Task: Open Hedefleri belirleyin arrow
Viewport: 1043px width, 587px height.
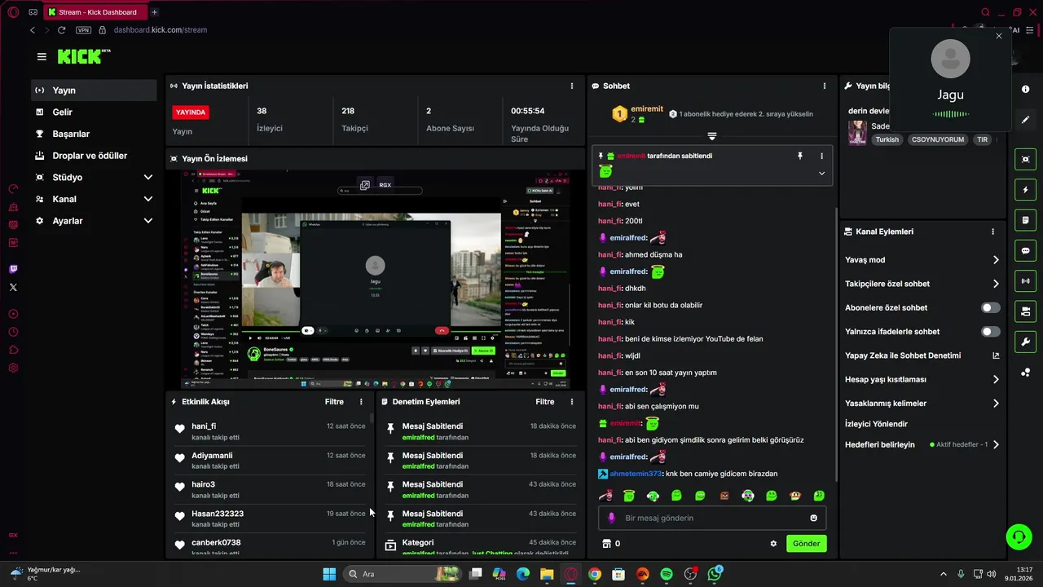Action: click(996, 445)
